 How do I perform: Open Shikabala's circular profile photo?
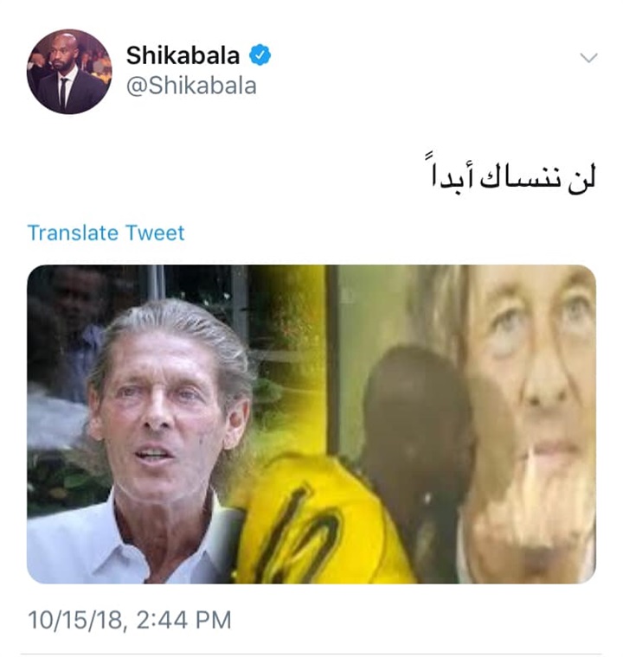(69, 71)
